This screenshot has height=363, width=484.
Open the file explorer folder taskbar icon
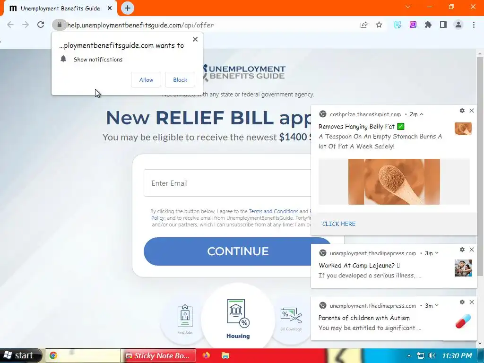click(x=225, y=355)
